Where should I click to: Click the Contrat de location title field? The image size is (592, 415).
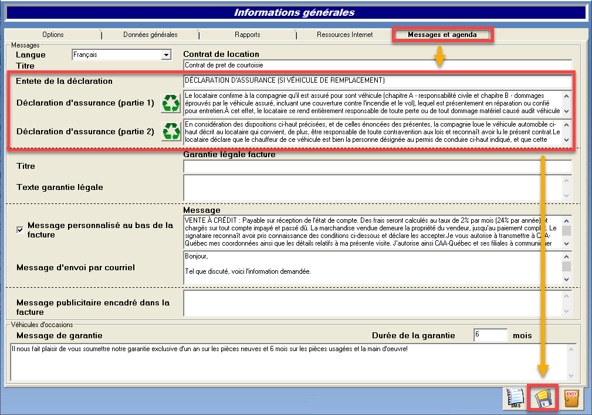pos(377,65)
